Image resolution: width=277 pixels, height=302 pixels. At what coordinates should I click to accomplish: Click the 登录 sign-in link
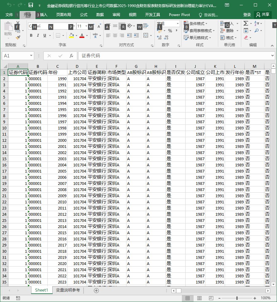click(x=247, y=15)
